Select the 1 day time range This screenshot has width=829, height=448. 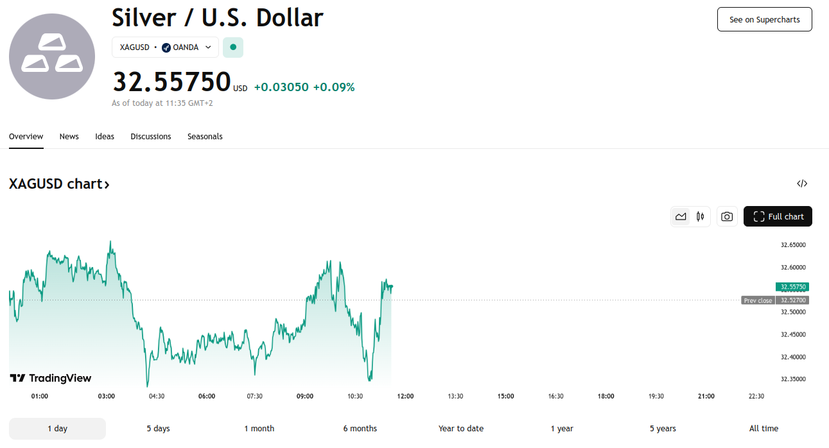pyautogui.click(x=57, y=429)
